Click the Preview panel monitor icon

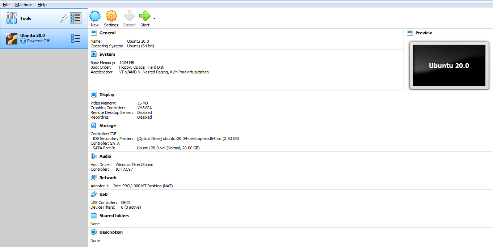[x=410, y=33]
